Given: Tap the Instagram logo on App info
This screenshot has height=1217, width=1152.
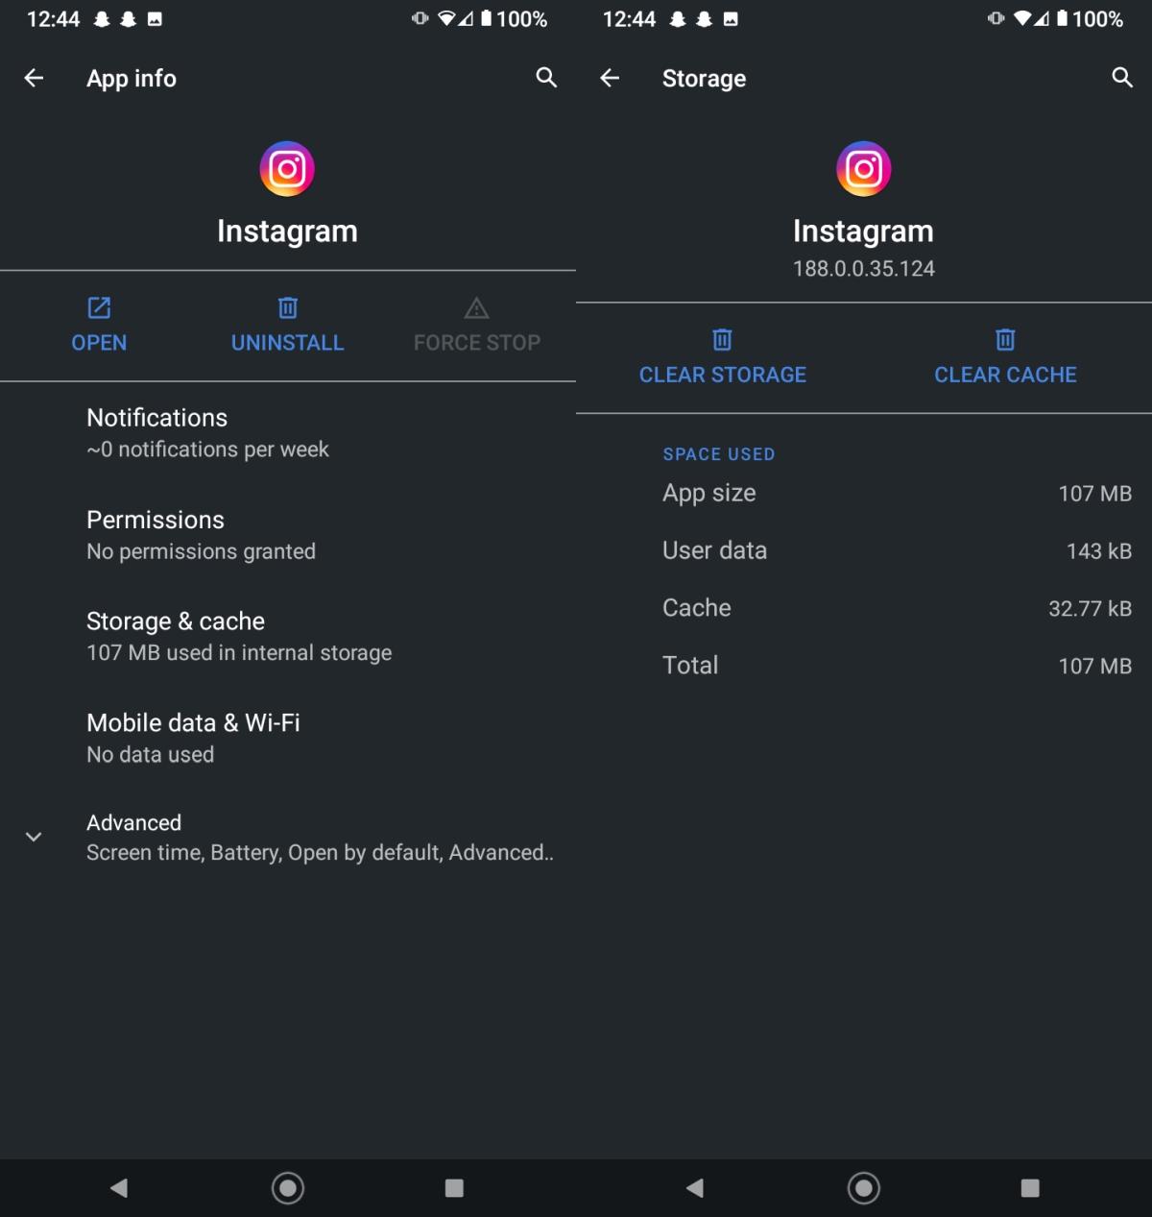Looking at the screenshot, I should [287, 169].
